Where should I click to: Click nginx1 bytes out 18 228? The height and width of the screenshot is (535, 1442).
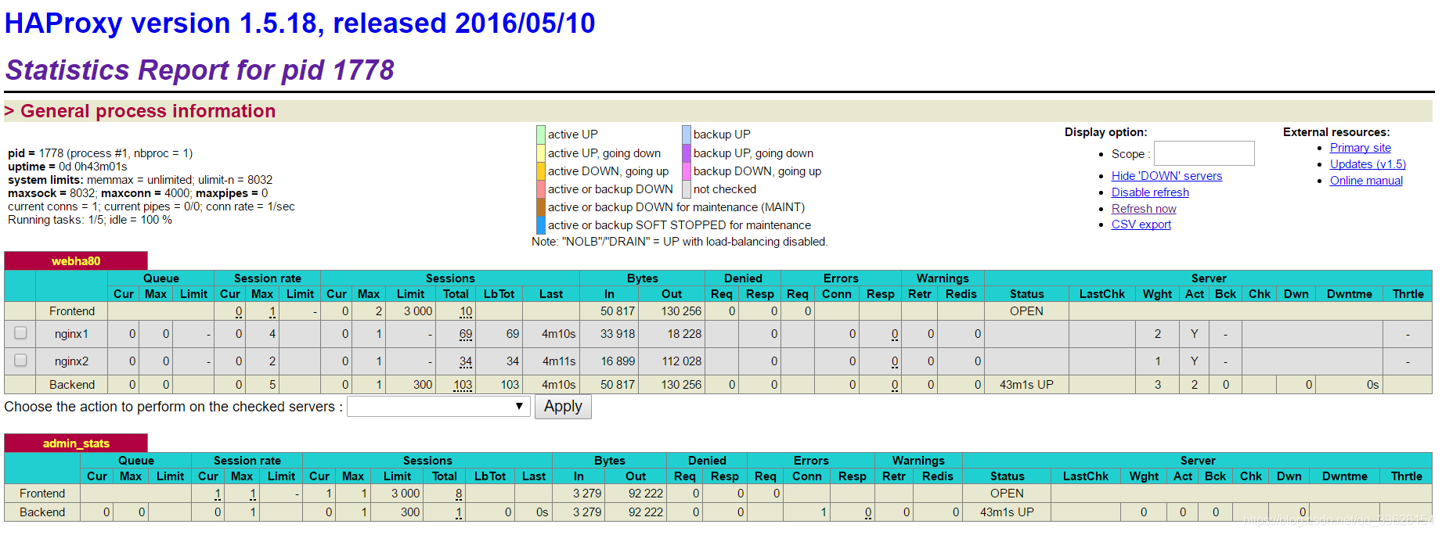pos(684,334)
